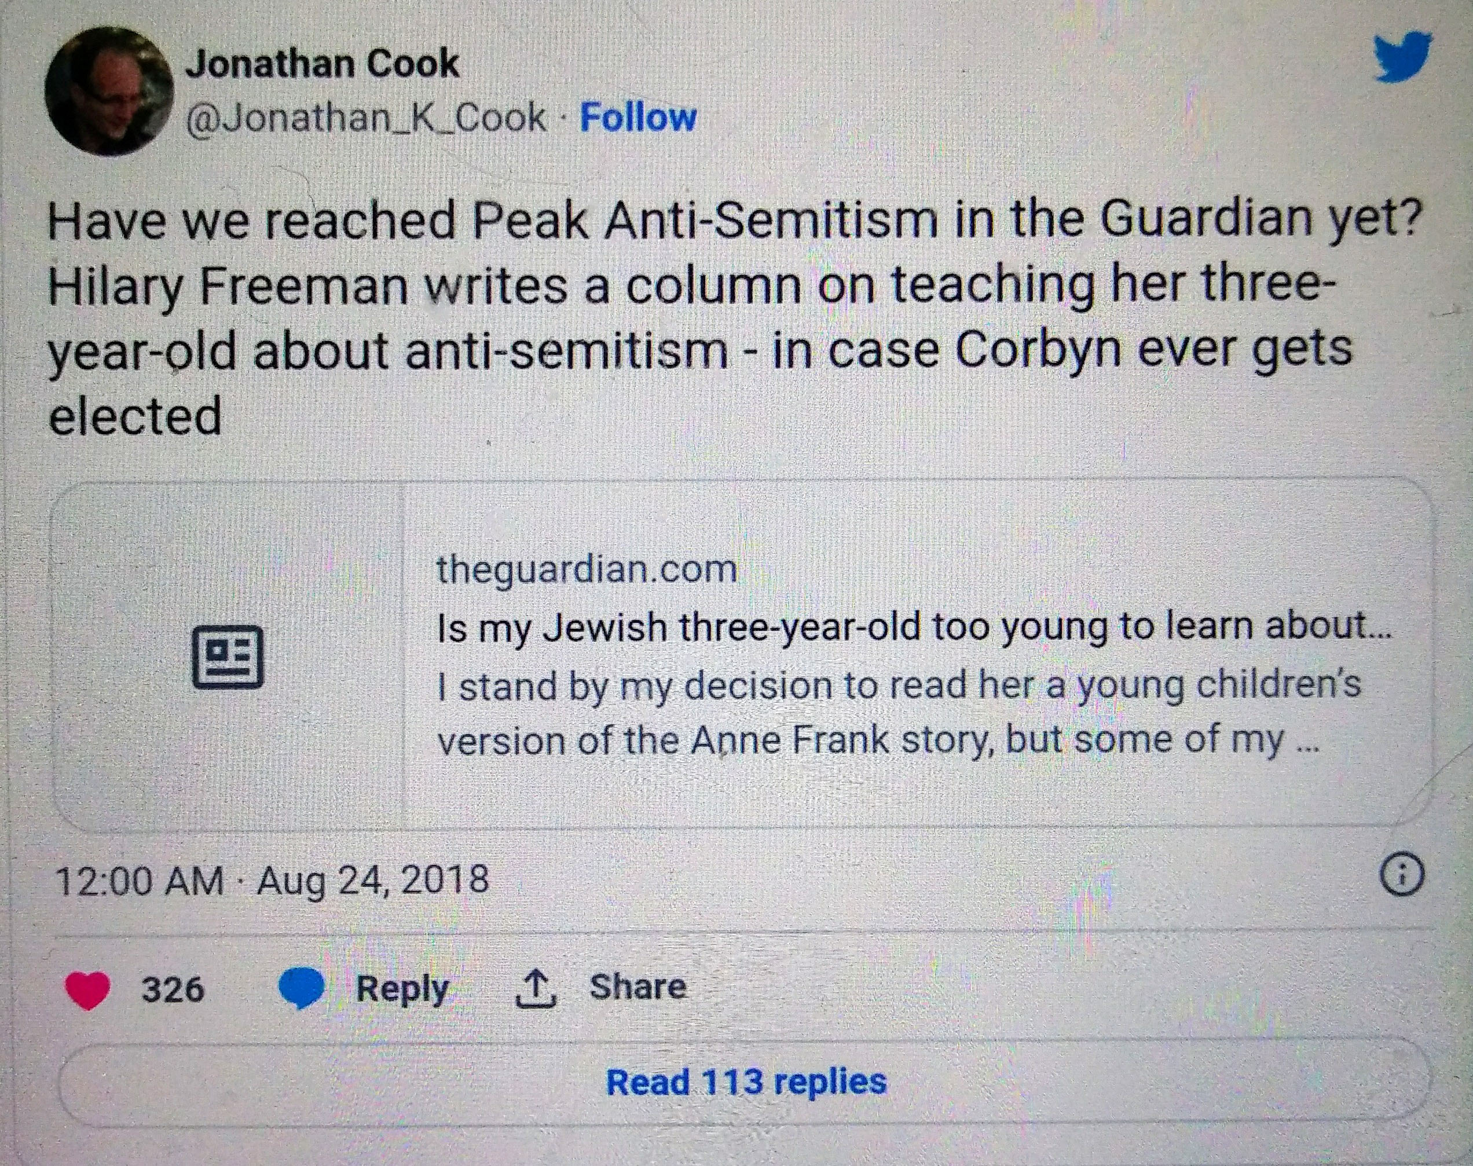Open the @Jonathan_K_Cook handle

(x=366, y=118)
